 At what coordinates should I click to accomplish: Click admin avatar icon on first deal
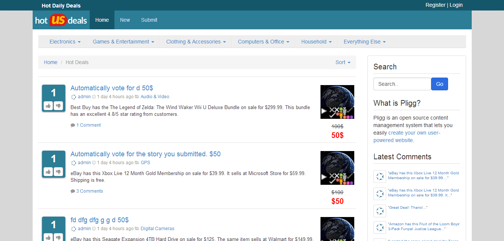[74, 97]
